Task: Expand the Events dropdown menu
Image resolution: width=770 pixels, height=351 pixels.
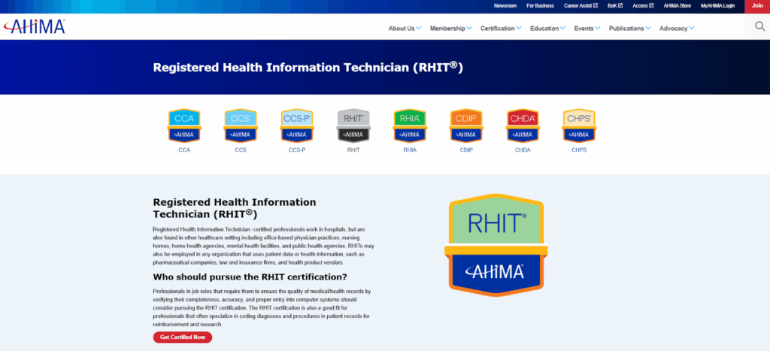Action: click(x=587, y=29)
